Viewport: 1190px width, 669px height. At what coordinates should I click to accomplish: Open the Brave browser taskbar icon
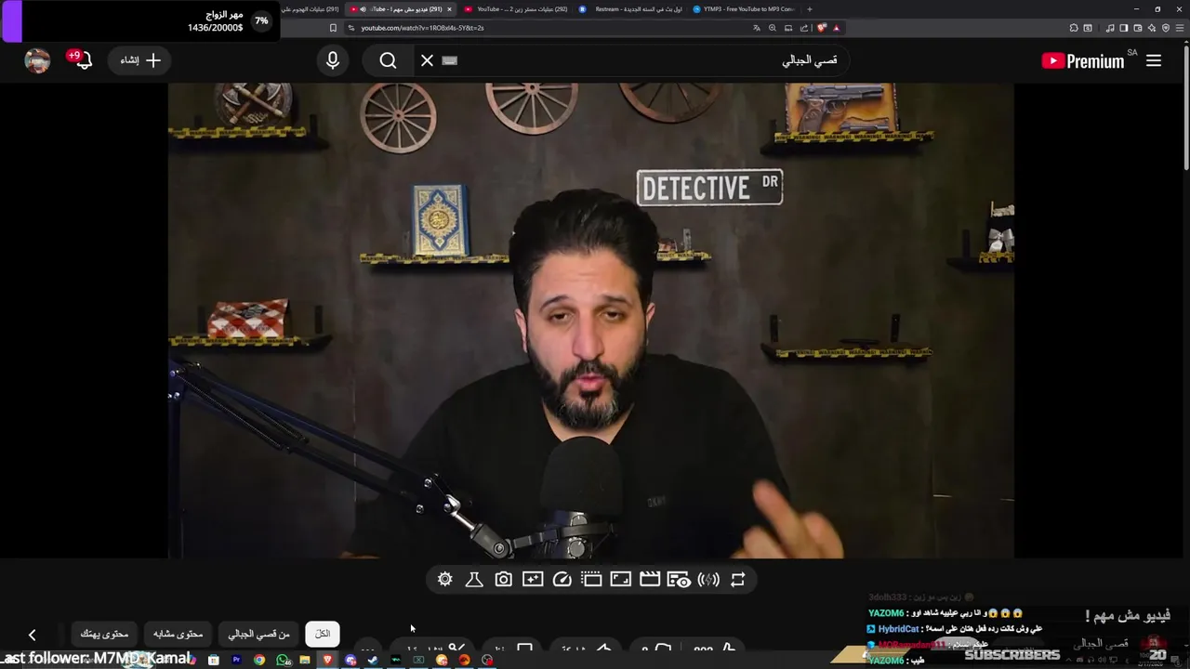pos(327,661)
